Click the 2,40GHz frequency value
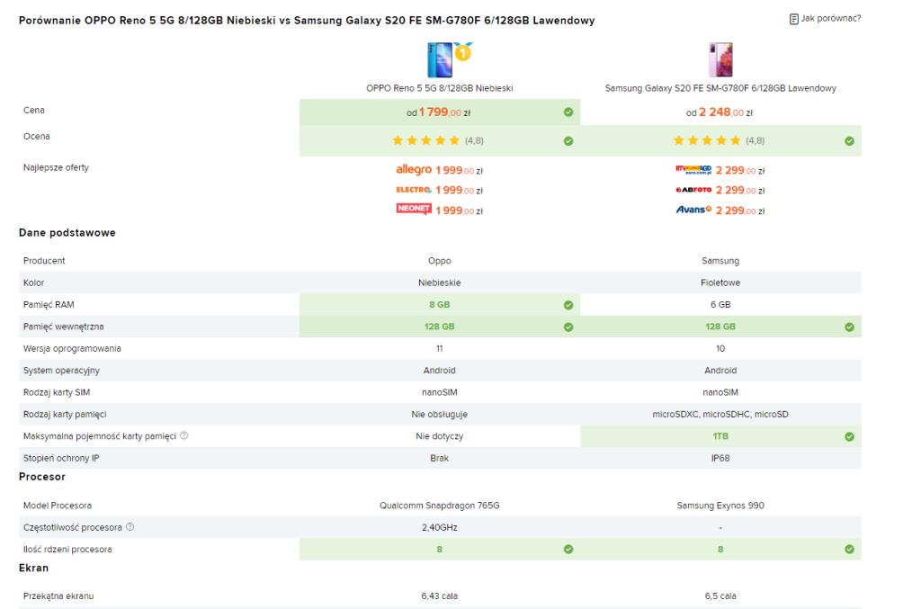This screenshot has width=921, height=609. click(439, 527)
